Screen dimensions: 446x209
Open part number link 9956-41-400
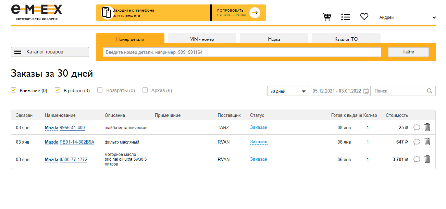[72, 128]
